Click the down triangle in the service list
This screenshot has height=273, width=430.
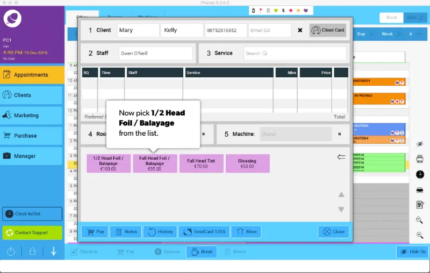click(341, 210)
